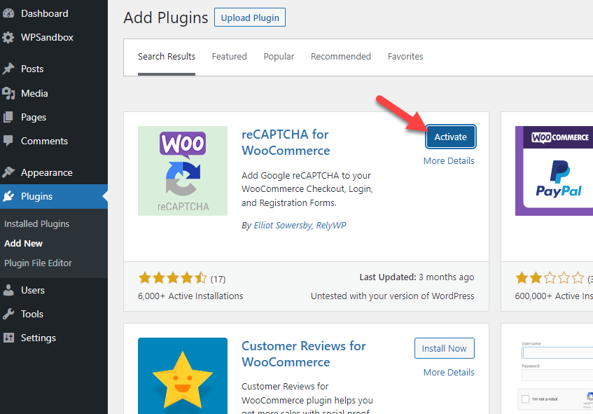Switch to the Recommended tab
Viewport: 593px width, 414px height.
pos(341,57)
